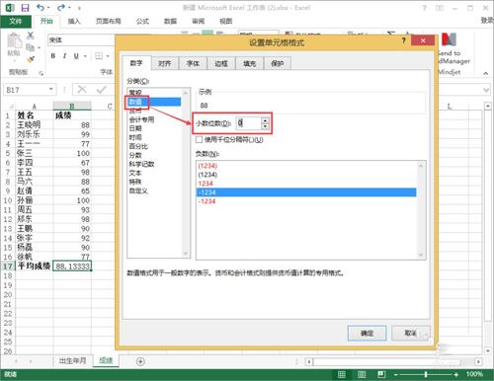This screenshot has height=381, width=494.
Task: Click the Excel Help question mark
Action: click(425, 8)
